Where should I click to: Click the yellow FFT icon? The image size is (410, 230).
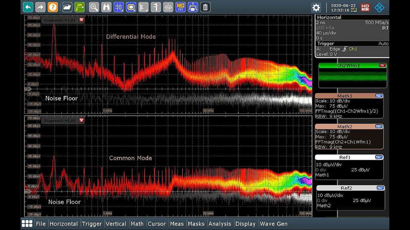181,7
